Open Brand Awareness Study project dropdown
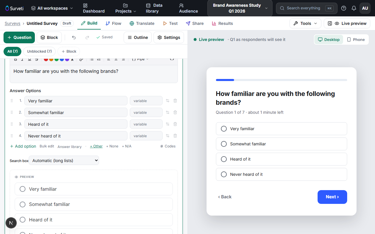 pyautogui.click(x=240, y=8)
